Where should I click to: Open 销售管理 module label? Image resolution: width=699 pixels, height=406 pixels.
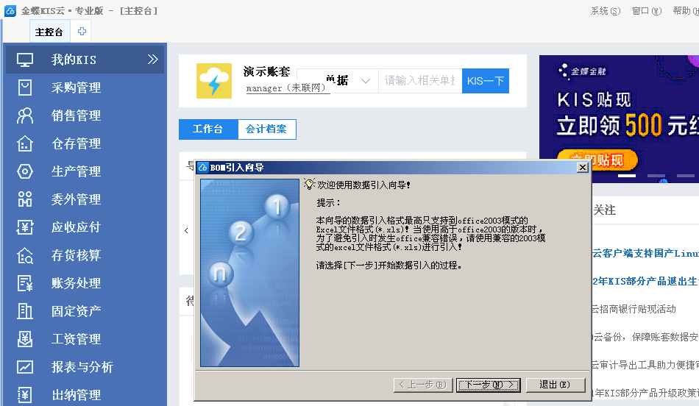[x=76, y=115]
